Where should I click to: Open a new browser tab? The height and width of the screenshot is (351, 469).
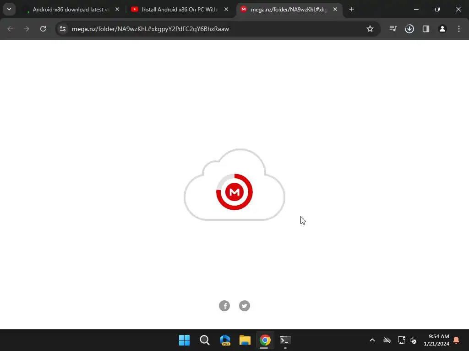(x=352, y=10)
